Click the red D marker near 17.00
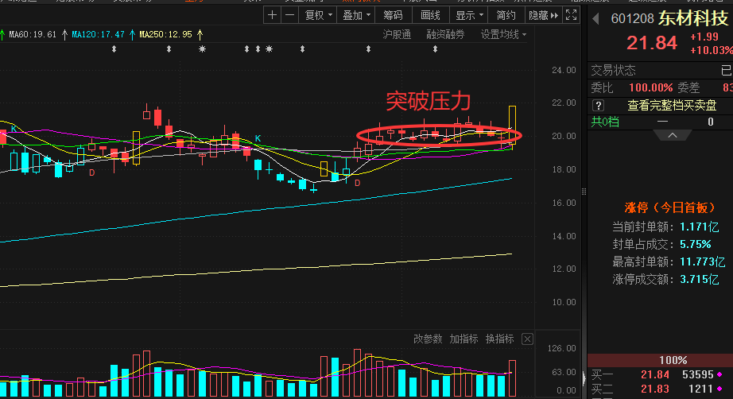Screen dimensions: 733x399 [357, 183]
